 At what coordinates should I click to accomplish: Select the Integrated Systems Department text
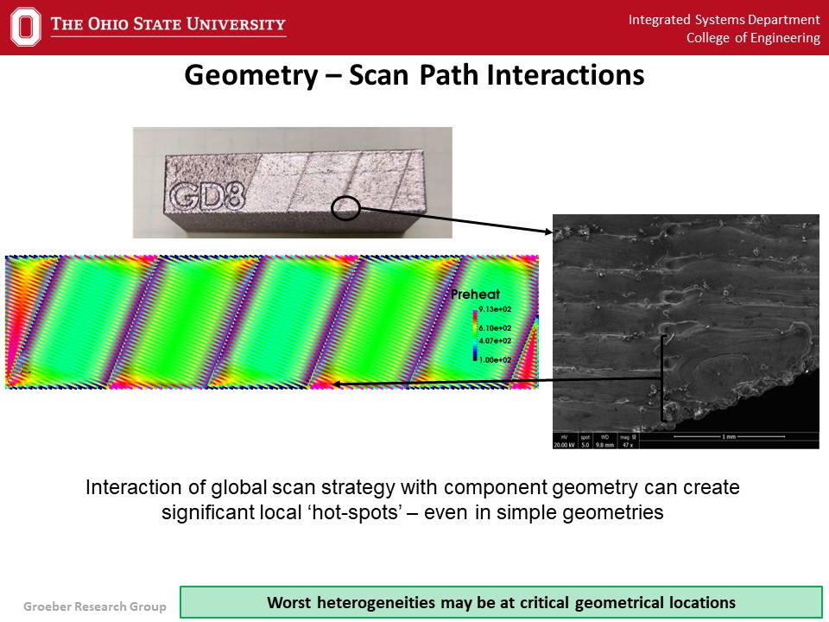coord(724,19)
